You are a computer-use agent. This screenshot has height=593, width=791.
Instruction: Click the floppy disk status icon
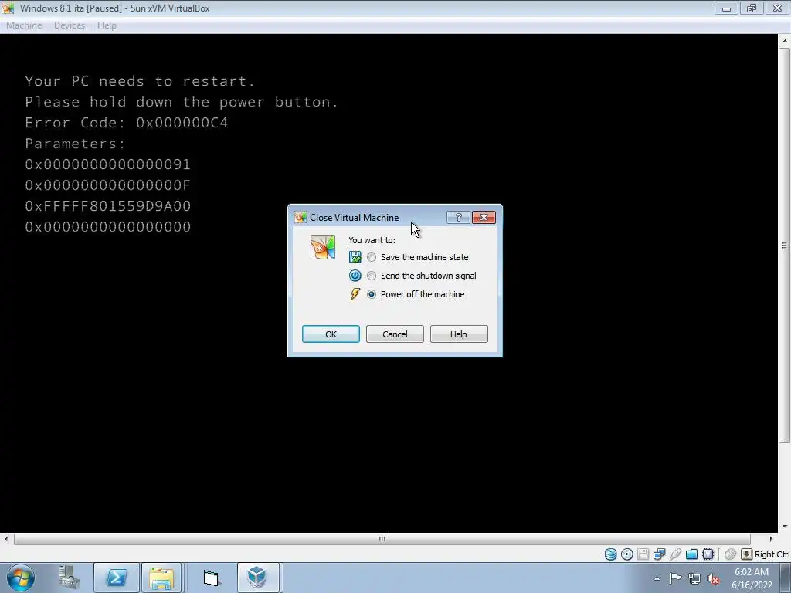coord(643,554)
